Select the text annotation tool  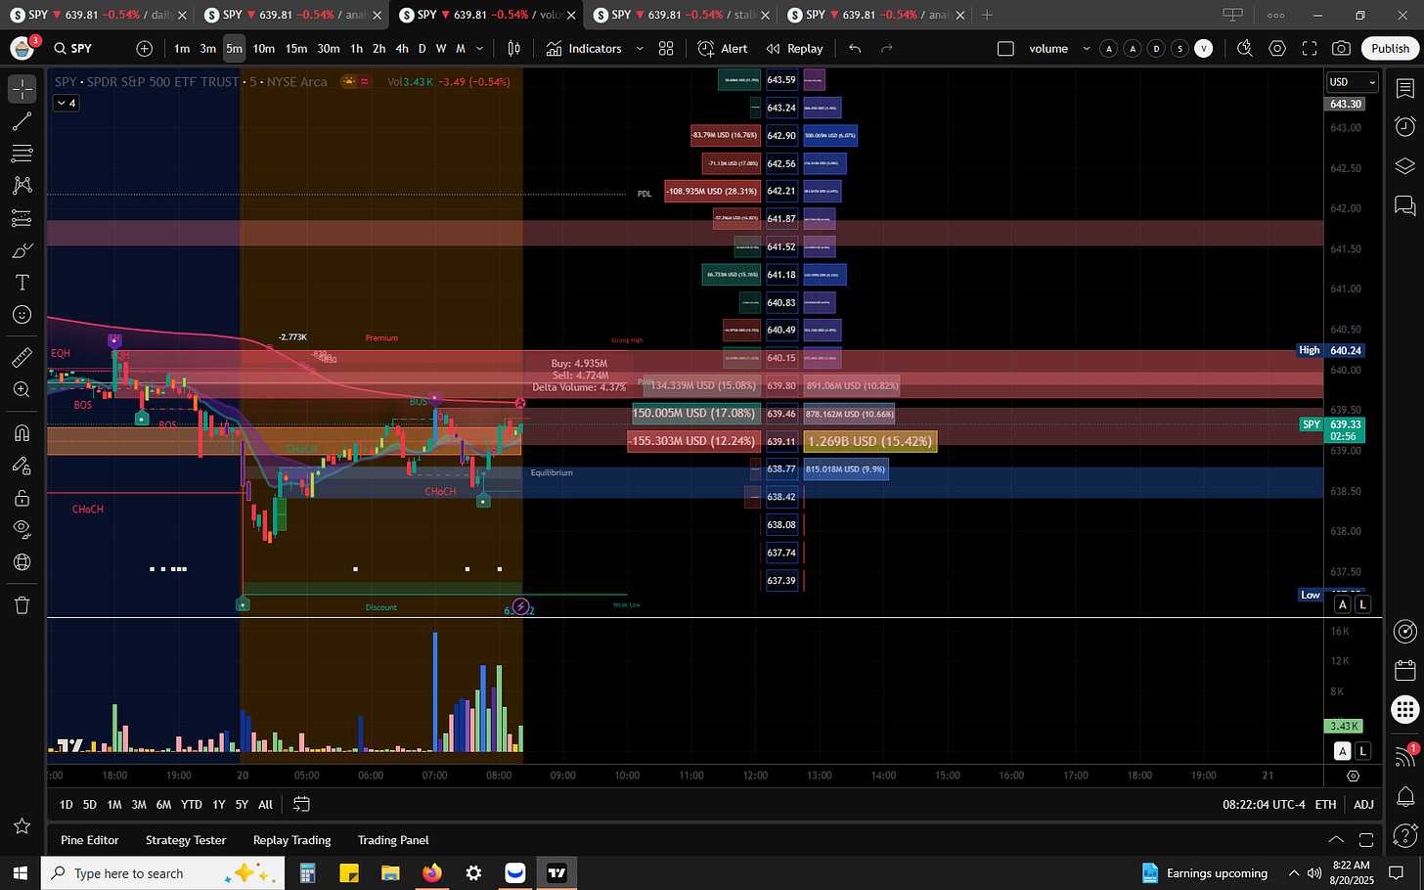pyautogui.click(x=22, y=283)
